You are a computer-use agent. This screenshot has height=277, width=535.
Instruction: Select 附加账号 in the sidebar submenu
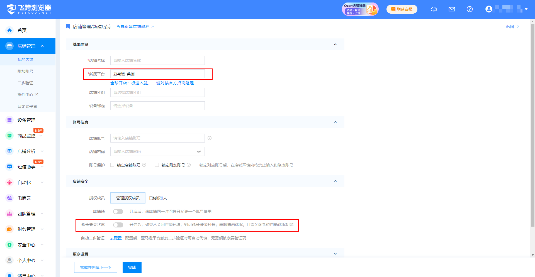point(25,71)
